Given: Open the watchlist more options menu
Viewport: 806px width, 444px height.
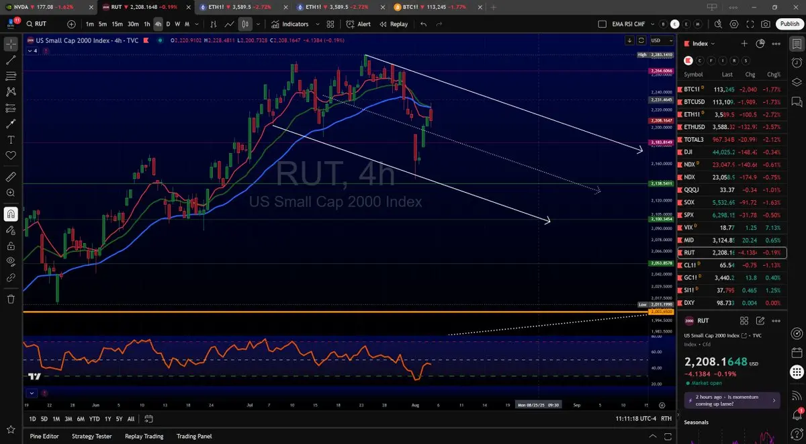Looking at the screenshot, I should [x=776, y=43].
